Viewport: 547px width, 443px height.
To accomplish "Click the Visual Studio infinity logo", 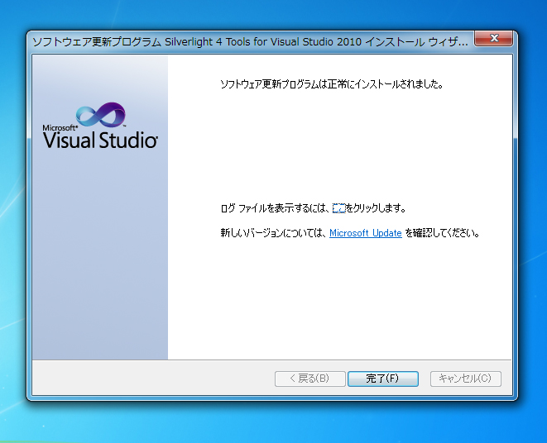I will tap(100, 114).
